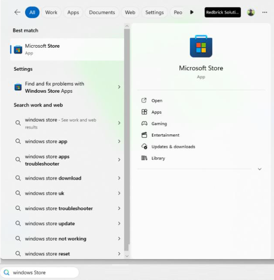Expand arrow for 'windows store not working'

coord(119,238)
